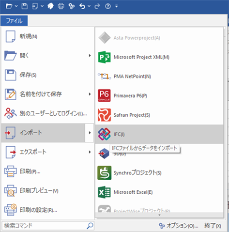Expand arrow beside 名前を付けて保存

click(x=90, y=94)
